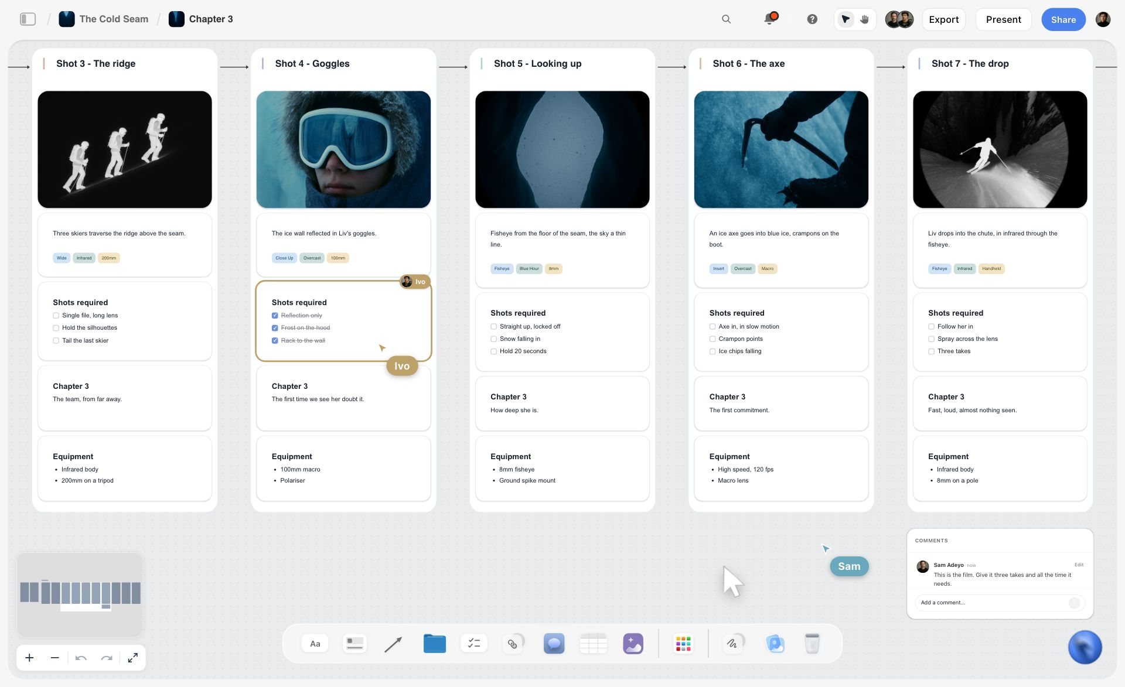1125x687 pixels.
Task: Check 'Single file, long lens' box
Action: click(x=56, y=316)
